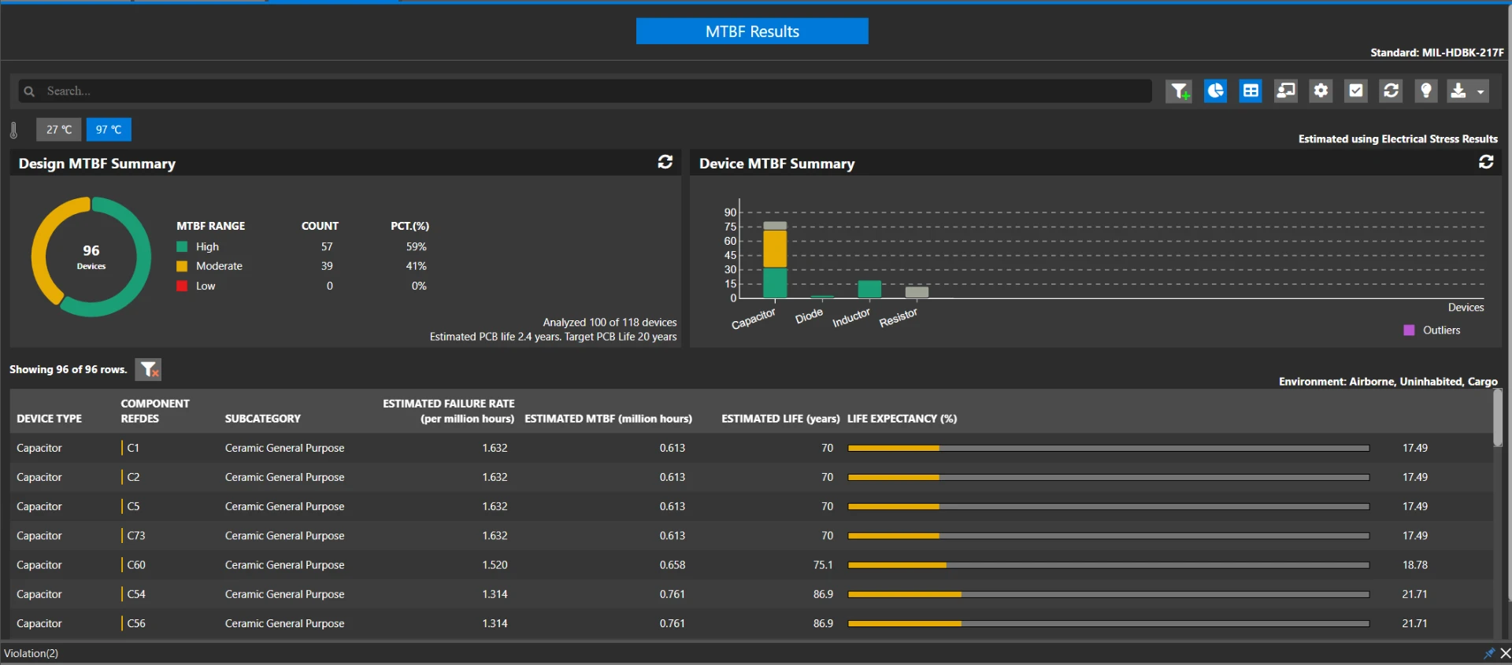Refresh the Design MTBF Summary panel

click(x=665, y=162)
